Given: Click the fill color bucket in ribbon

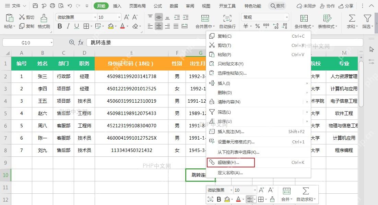Looking at the screenshot, I should (111, 26).
